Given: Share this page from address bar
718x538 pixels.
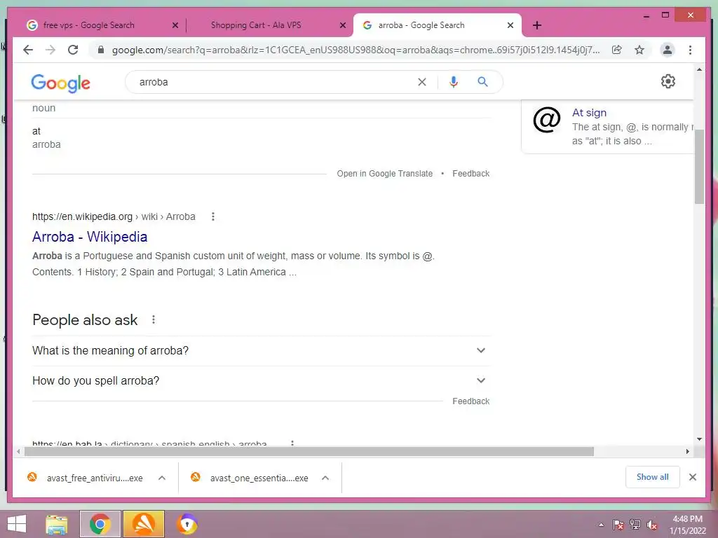Looking at the screenshot, I should tap(617, 50).
